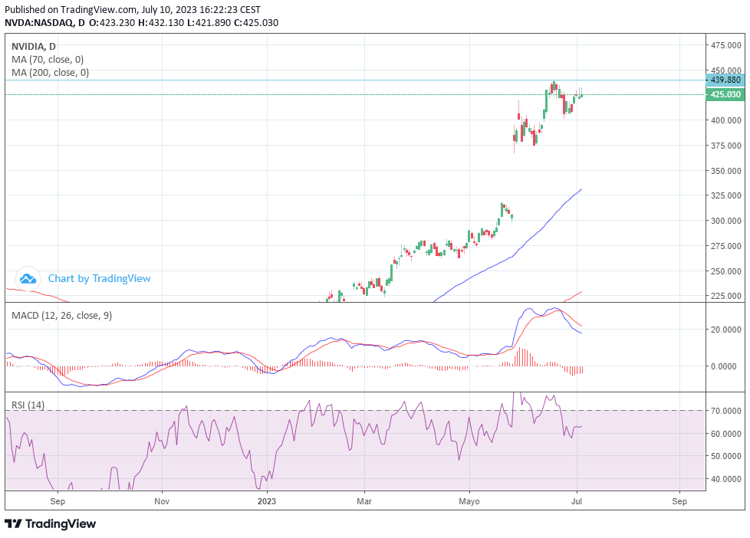Viewport: 750px width, 538px height.
Task: Click the RSI 70.0000 axis label
Action: point(726,411)
